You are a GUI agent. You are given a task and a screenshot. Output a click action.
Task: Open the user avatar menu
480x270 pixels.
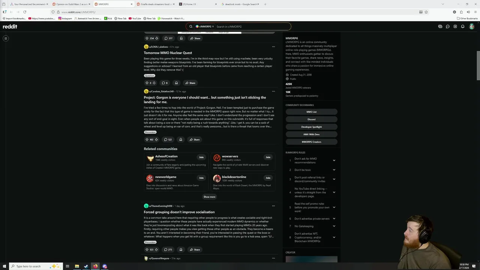pos(472,27)
